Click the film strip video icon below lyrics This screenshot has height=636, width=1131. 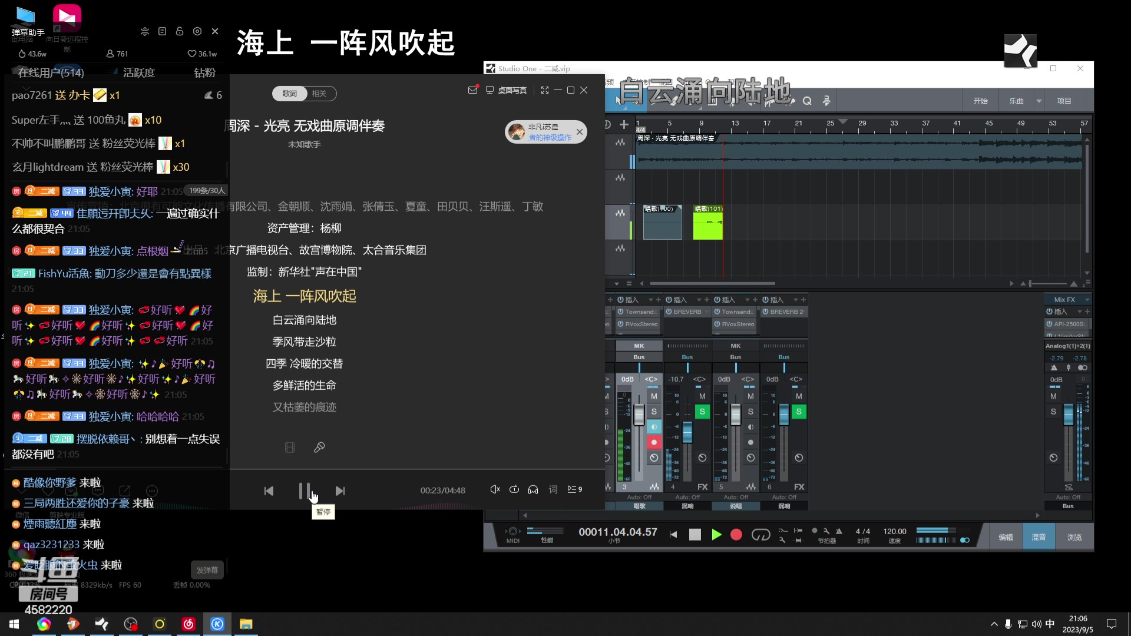[x=290, y=448]
